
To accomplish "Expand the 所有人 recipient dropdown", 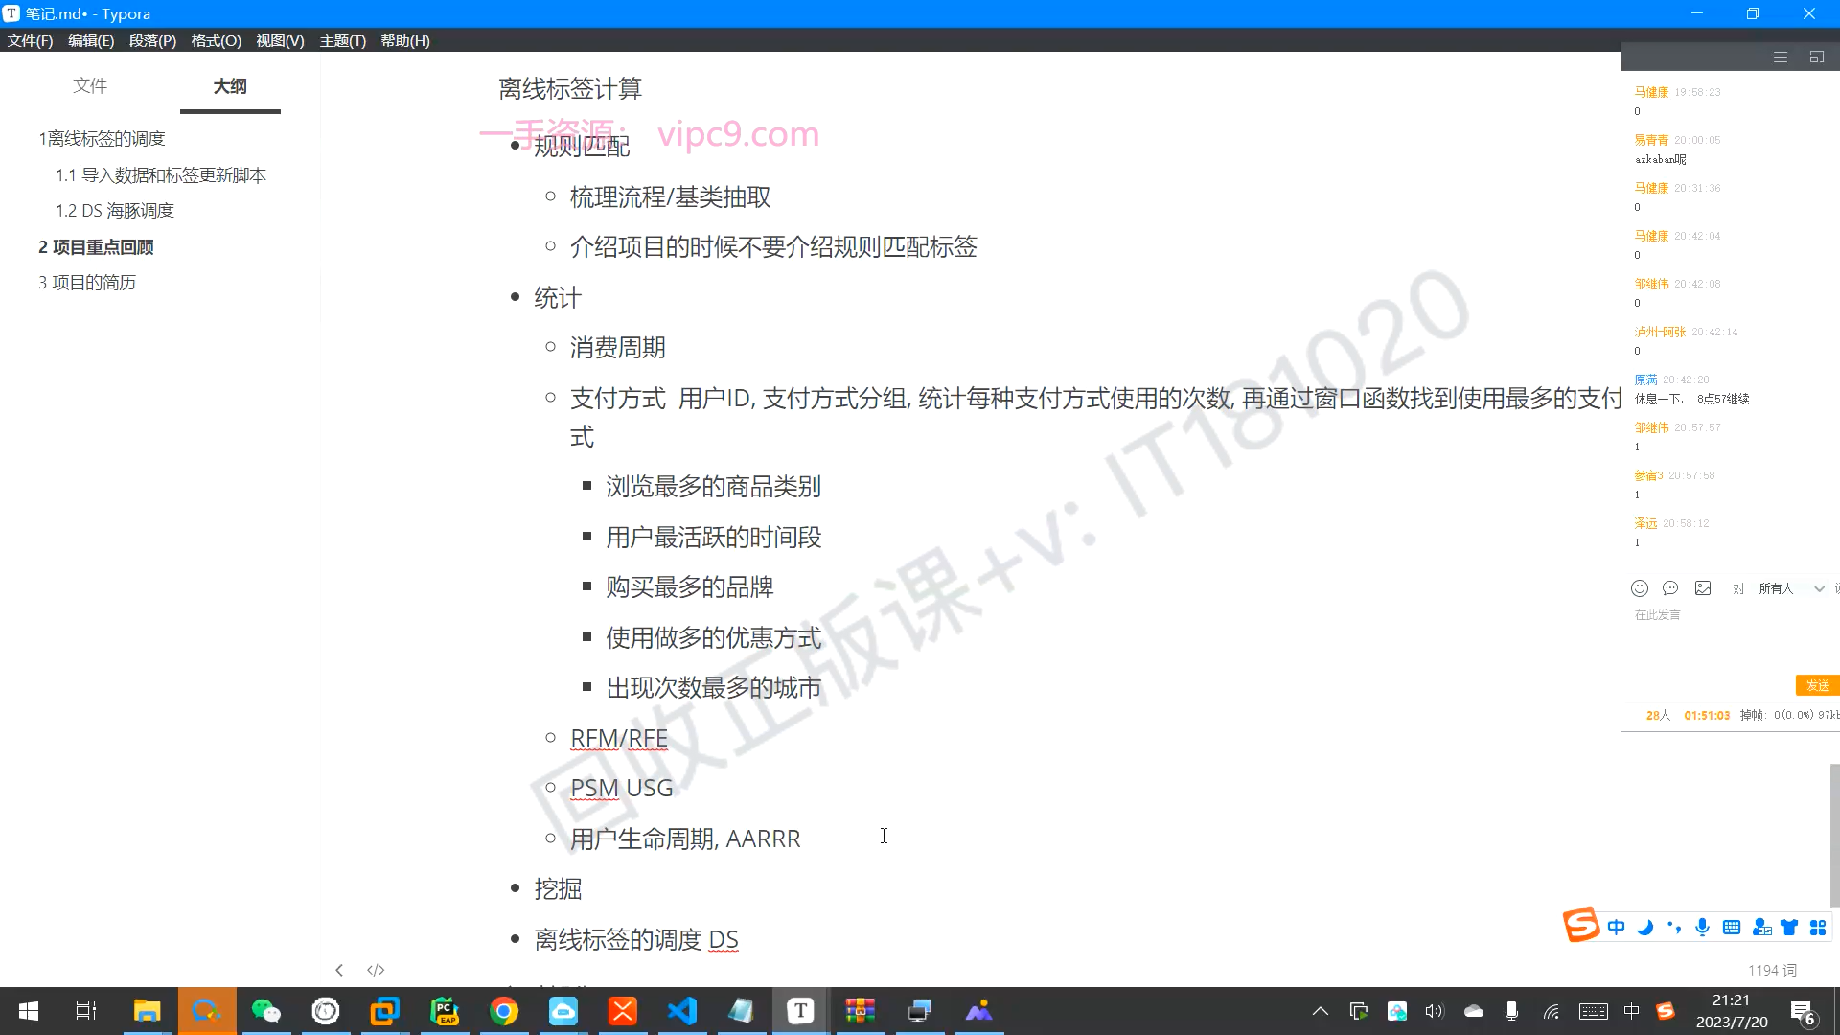I will [1819, 588].
